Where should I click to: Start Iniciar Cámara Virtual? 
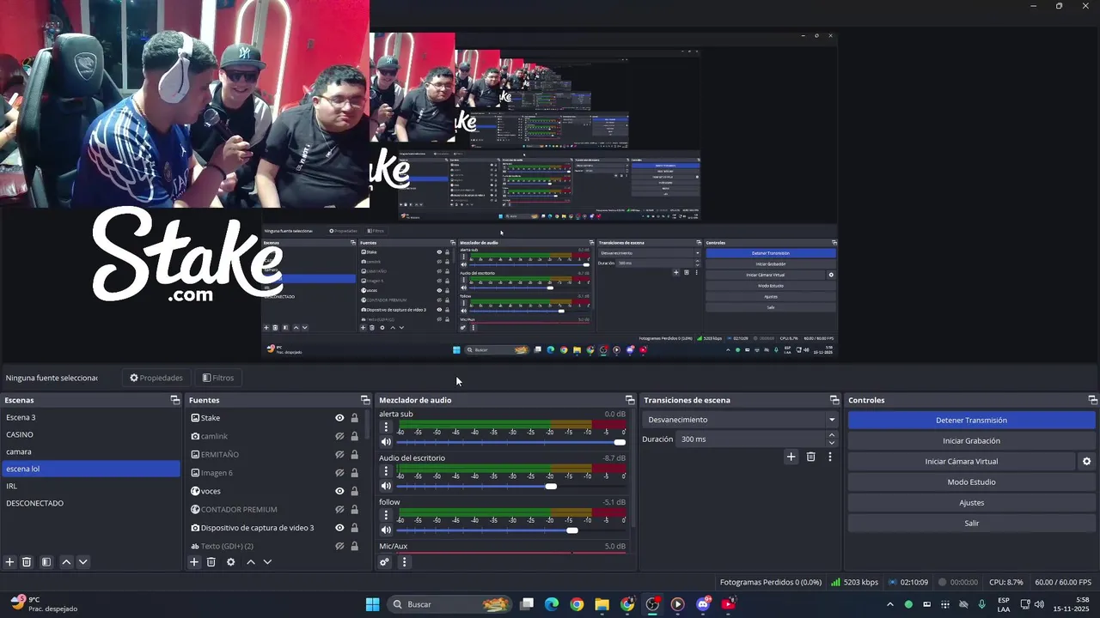pos(961,462)
